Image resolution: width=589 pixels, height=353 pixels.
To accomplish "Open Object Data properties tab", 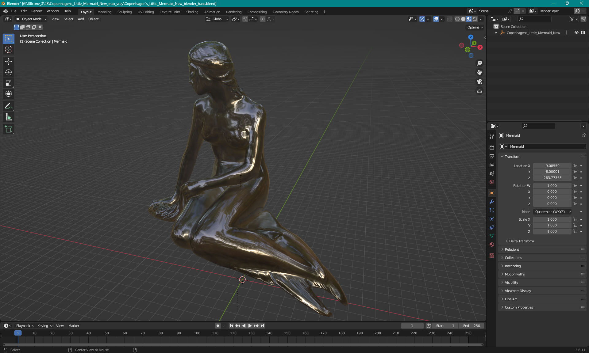I will point(492,236).
